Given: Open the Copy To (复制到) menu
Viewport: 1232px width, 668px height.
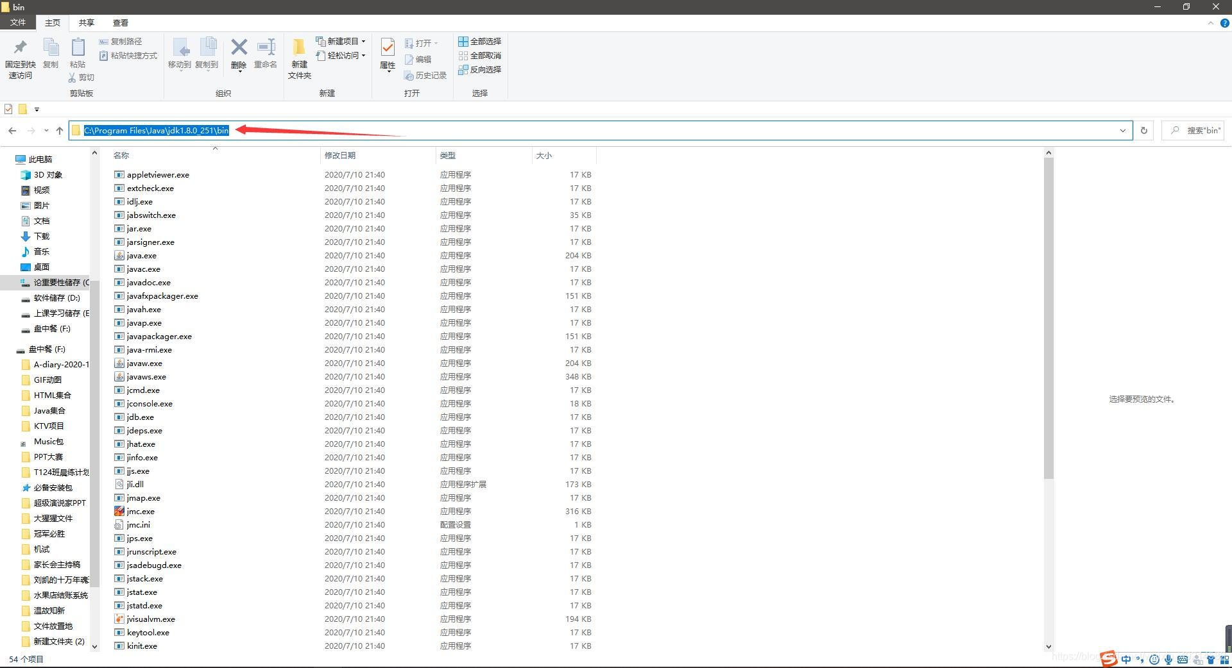Looking at the screenshot, I should 207,54.
